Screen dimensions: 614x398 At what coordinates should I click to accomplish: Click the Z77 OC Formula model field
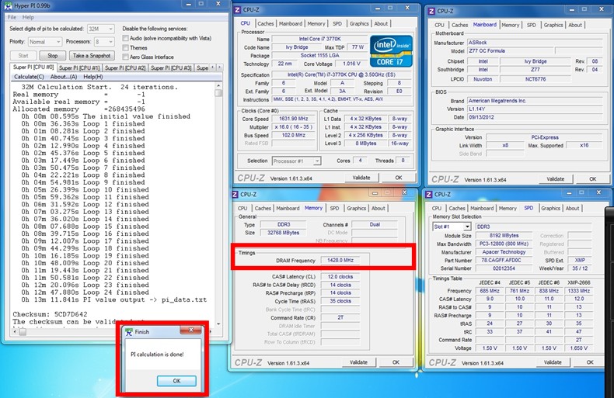pos(510,51)
